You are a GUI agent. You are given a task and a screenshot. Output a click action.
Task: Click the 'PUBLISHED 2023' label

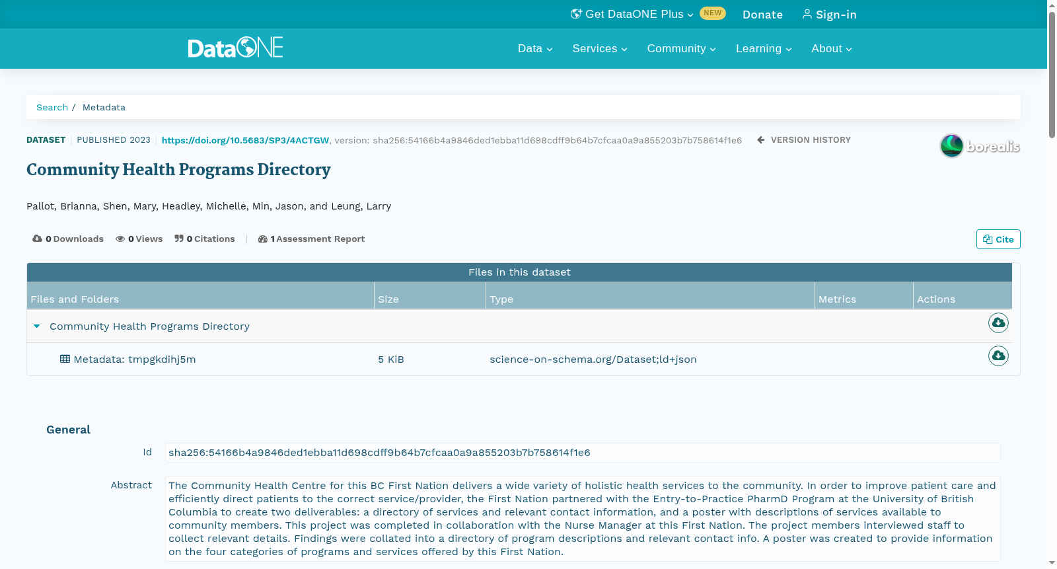coord(114,140)
